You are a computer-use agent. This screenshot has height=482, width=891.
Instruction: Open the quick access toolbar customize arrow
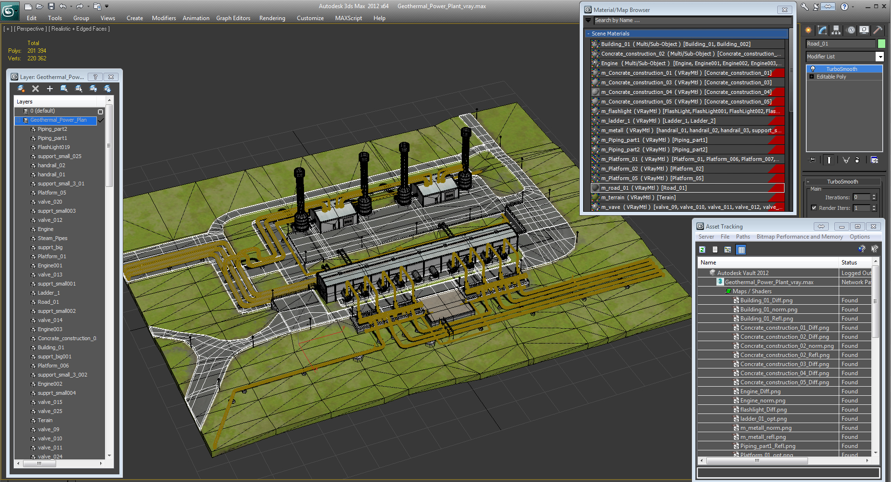(106, 6)
